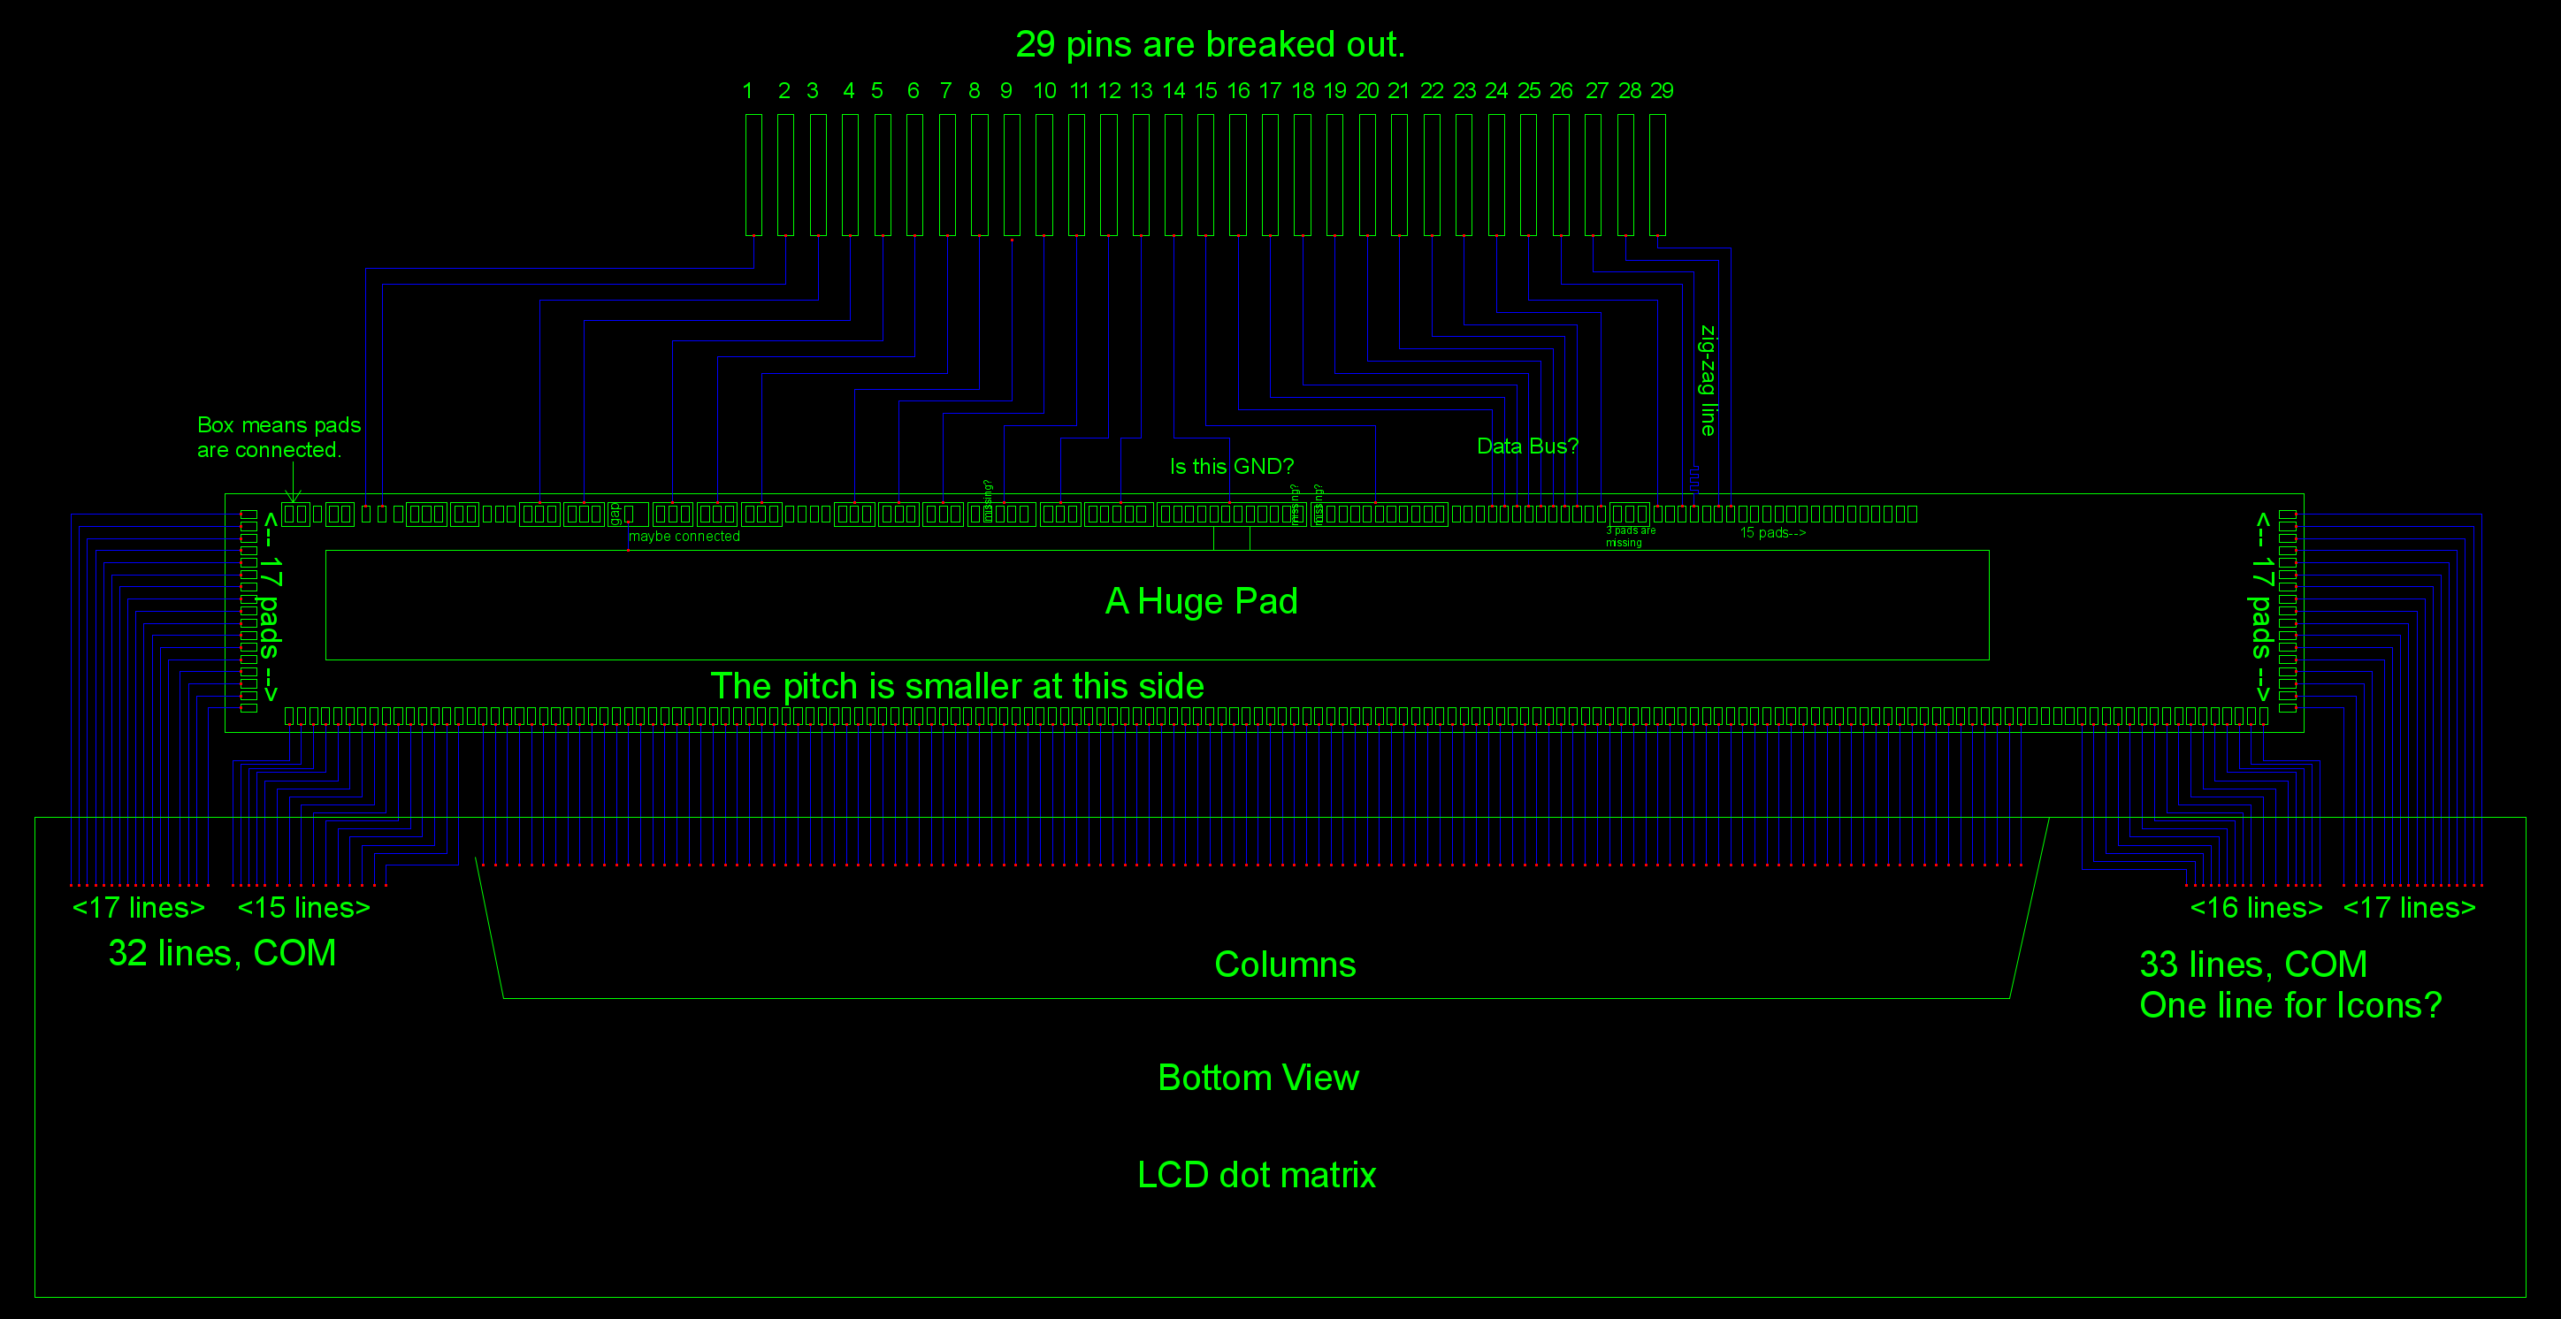Click the "<15 lines>" label
The height and width of the screenshot is (1319, 2561).
tap(303, 909)
